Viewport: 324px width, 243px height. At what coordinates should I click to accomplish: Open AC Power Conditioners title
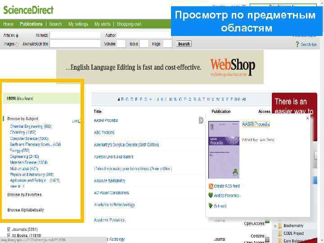[112, 193]
